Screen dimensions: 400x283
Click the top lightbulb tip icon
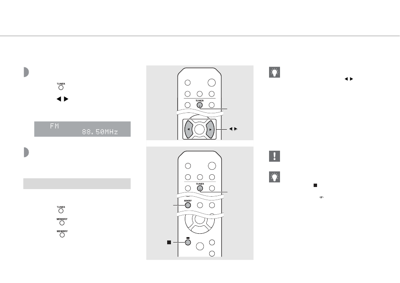click(x=274, y=73)
